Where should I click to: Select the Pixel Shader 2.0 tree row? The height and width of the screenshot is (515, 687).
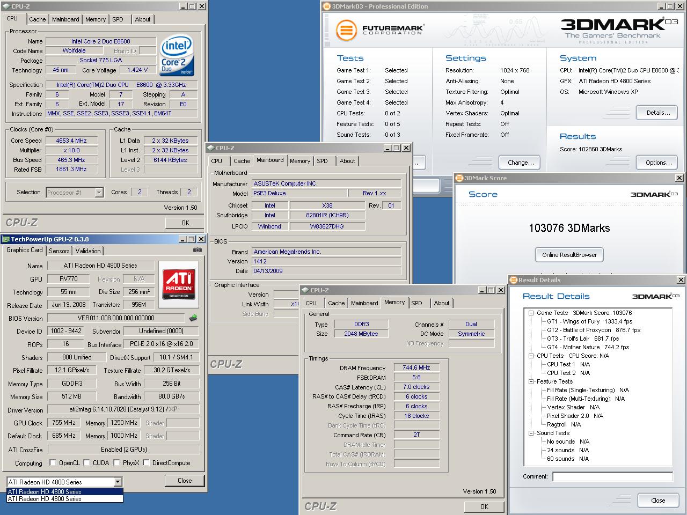tap(575, 416)
